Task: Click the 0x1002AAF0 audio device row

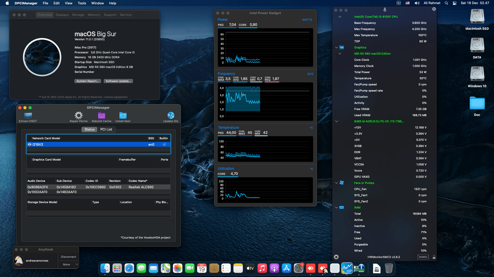Action: 99,192
